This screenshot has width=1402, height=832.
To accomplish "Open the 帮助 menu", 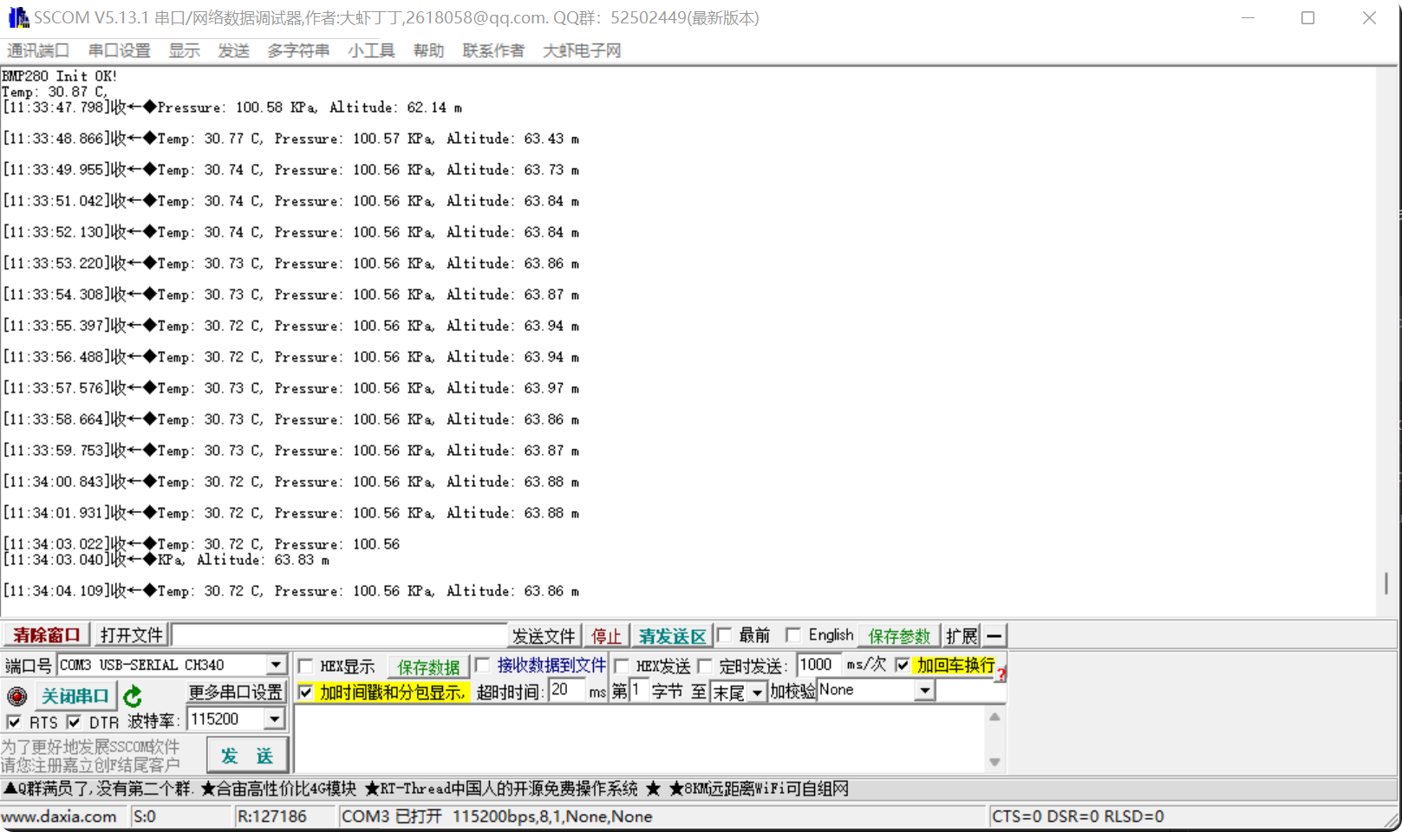I will 428,50.
